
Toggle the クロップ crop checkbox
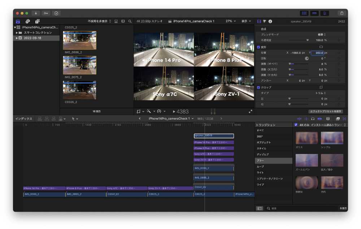point(258,87)
